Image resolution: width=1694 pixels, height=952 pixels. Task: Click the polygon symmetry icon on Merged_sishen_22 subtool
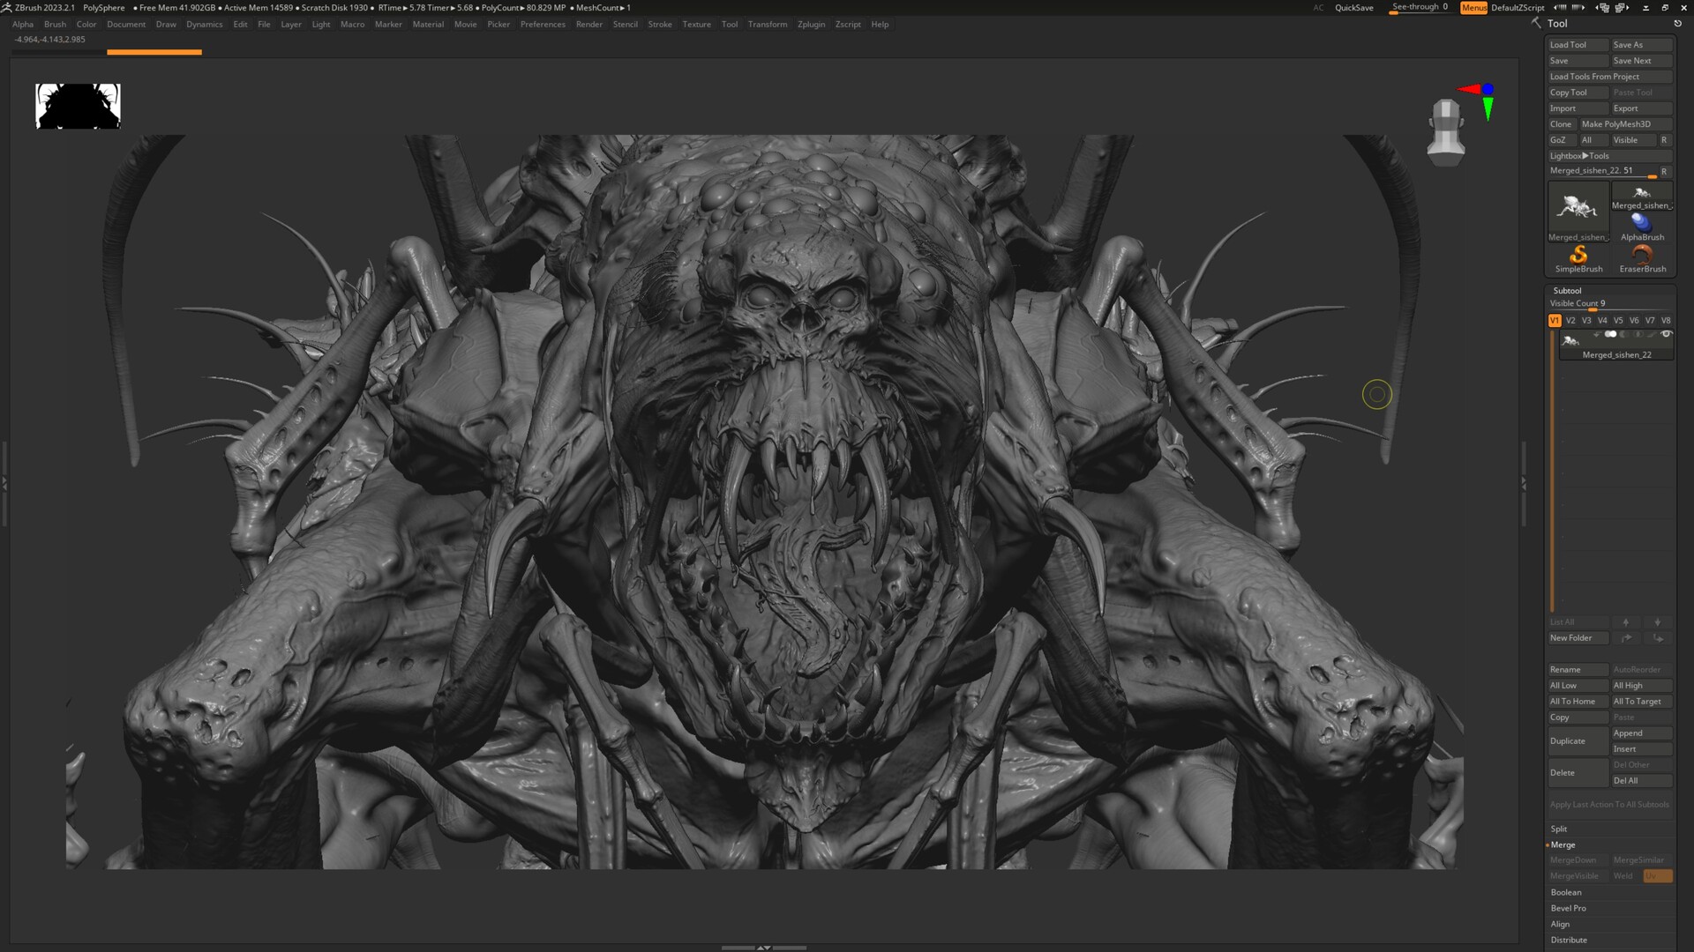tap(1638, 334)
